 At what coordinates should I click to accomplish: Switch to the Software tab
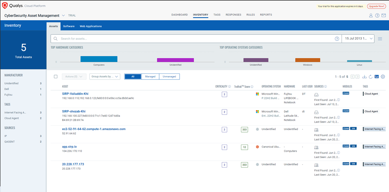coord(69,26)
